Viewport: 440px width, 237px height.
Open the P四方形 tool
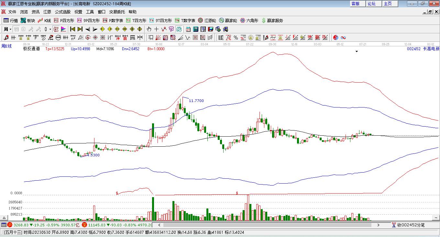coord(64,20)
